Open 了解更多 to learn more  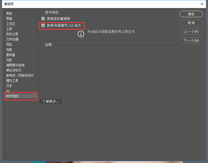click(x=51, y=101)
